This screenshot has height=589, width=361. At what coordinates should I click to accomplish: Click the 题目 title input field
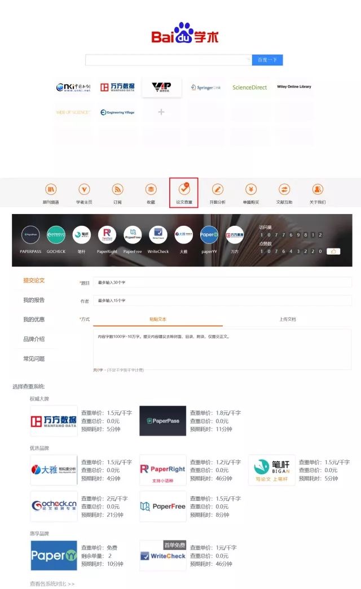point(223,282)
